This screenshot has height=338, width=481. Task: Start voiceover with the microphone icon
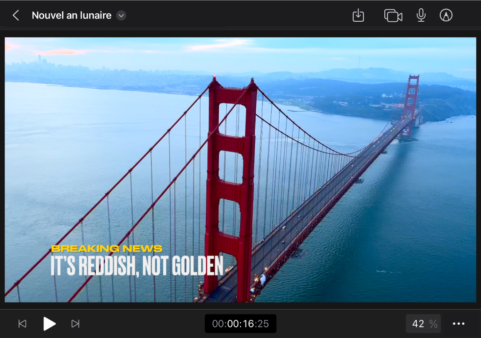coord(421,16)
